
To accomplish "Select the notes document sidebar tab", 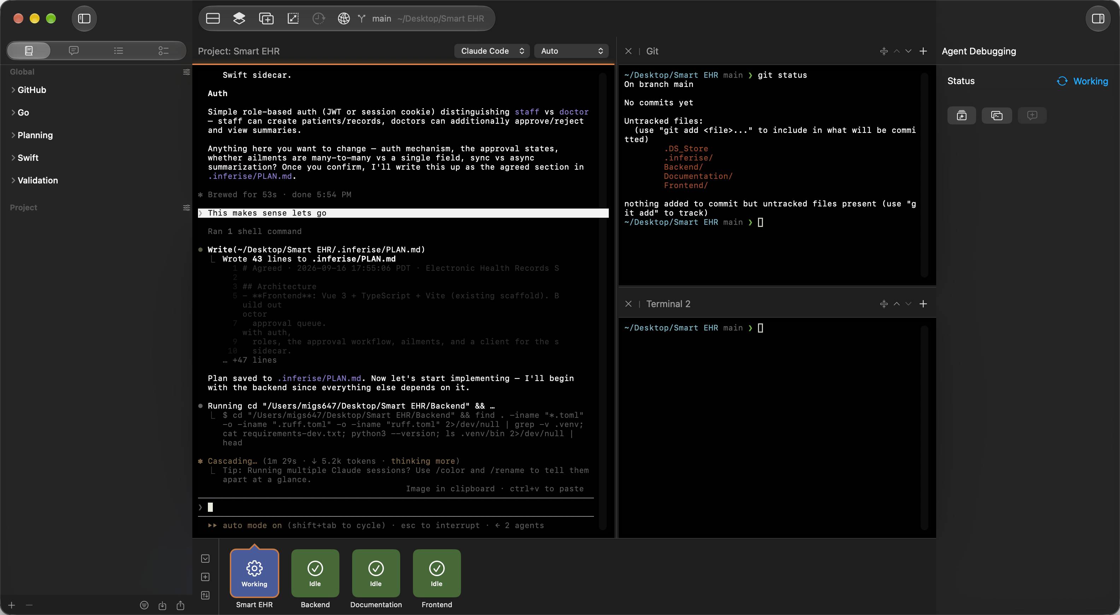I will (x=29, y=51).
